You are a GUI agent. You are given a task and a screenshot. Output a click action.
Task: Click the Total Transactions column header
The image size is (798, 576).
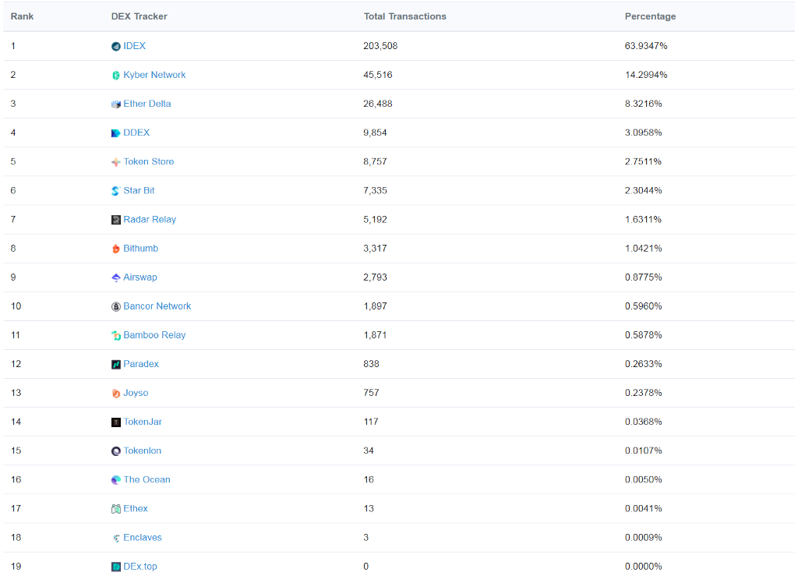[x=405, y=16]
